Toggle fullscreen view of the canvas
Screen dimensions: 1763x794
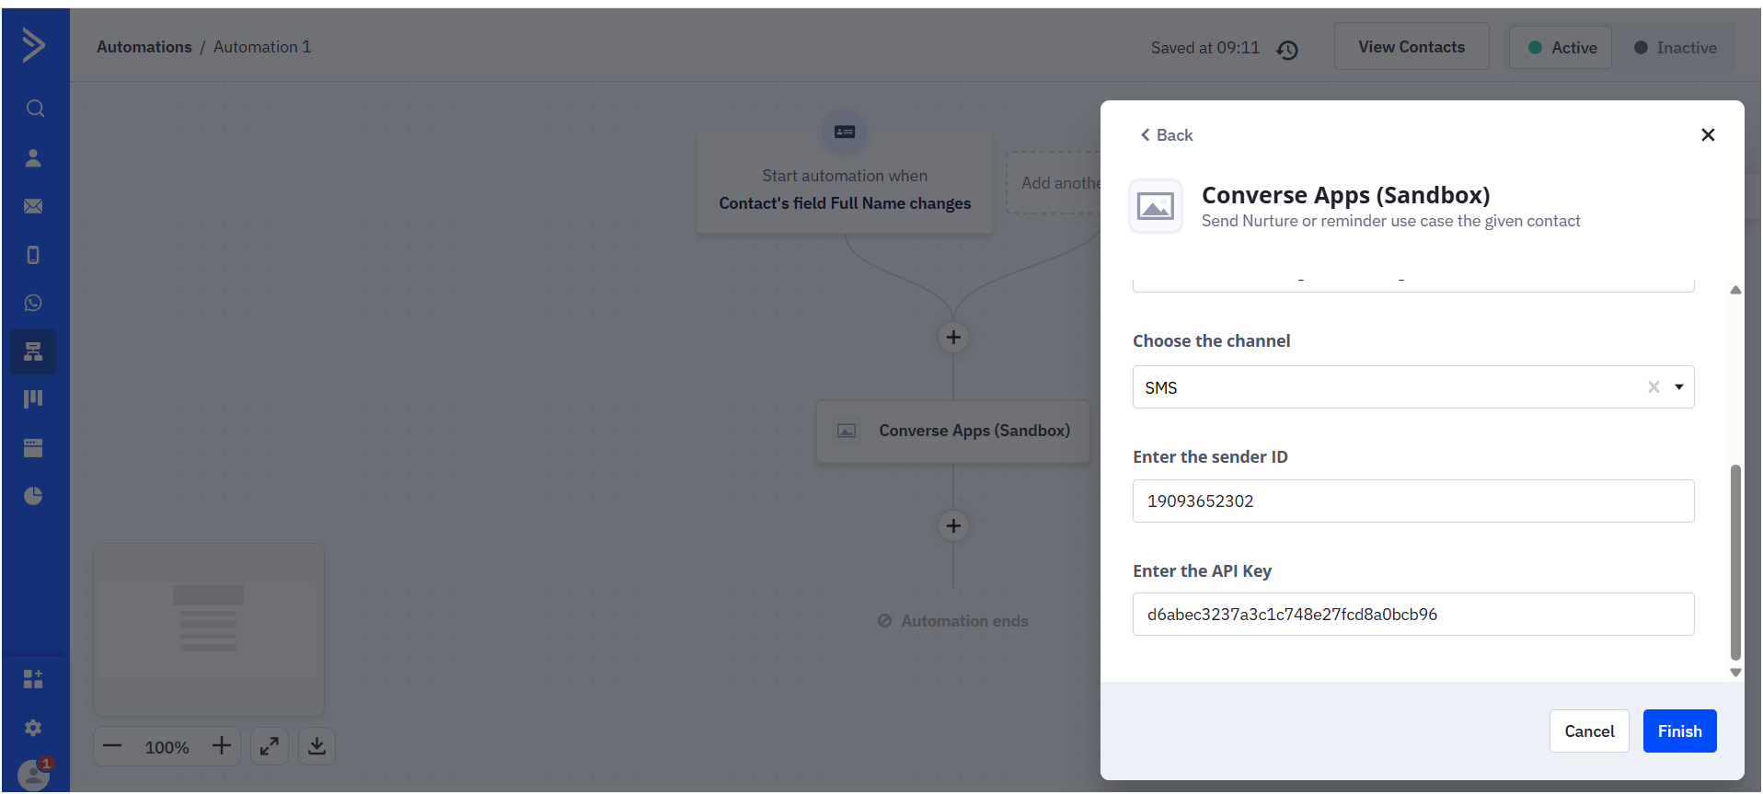(x=270, y=746)
